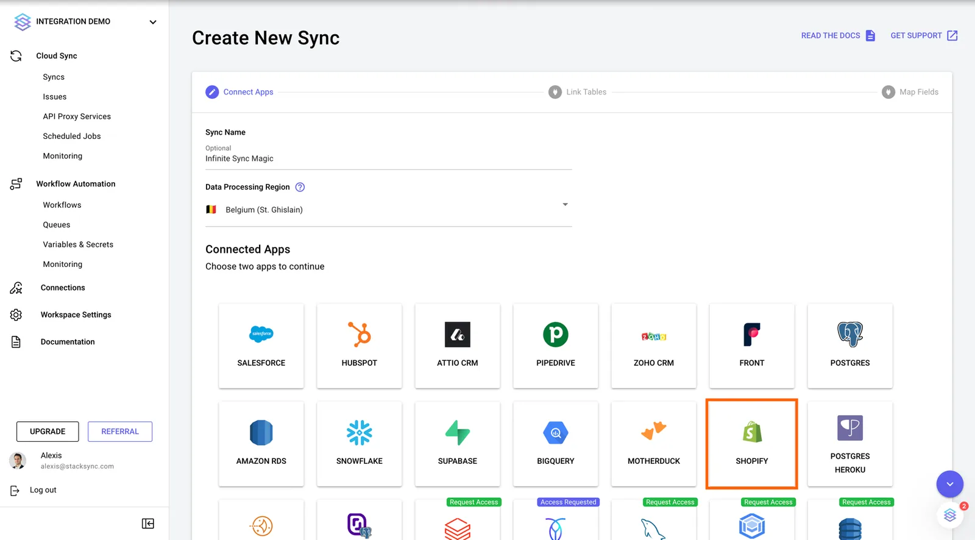Collapse the sidebar with the panel icon

click(148, 524)
